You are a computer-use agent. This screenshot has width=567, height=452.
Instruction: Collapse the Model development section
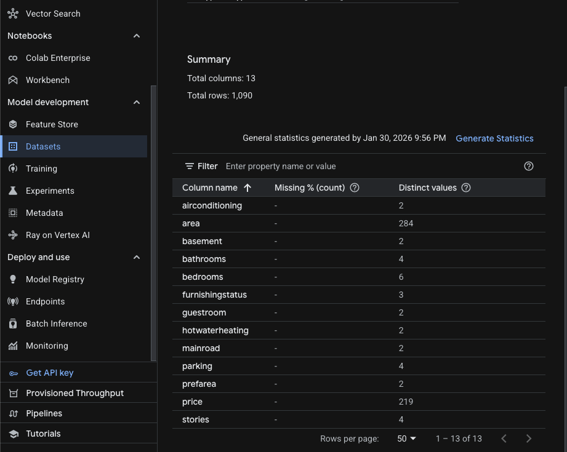coord(136,102)
